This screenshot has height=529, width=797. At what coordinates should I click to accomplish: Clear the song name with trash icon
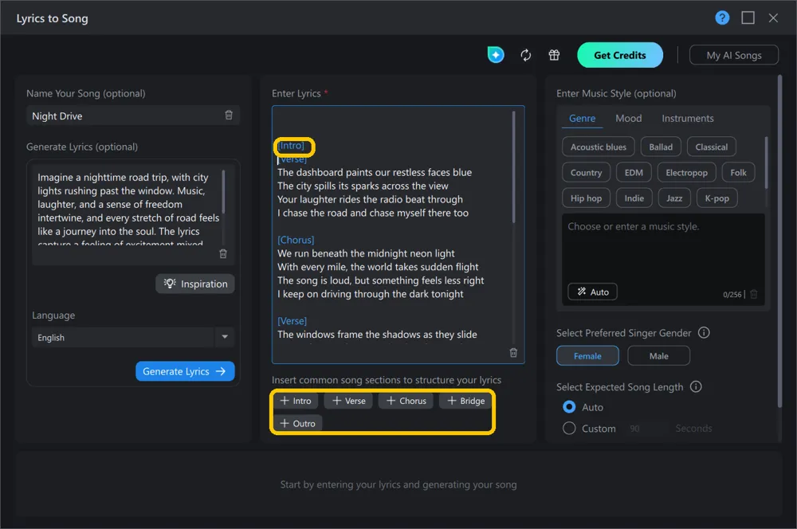click(229, 116)
